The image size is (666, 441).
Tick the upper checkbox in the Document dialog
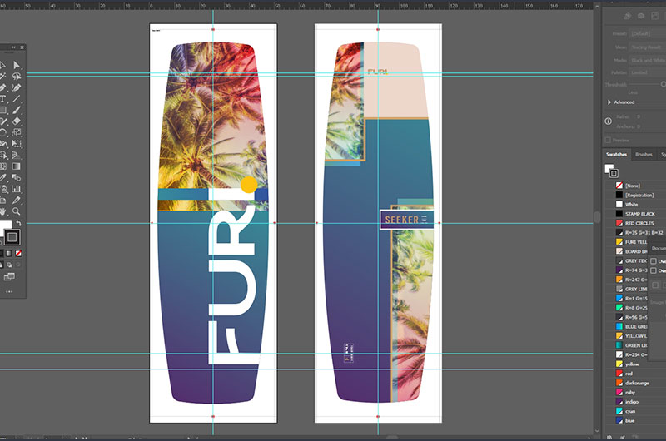coord(654,261)
